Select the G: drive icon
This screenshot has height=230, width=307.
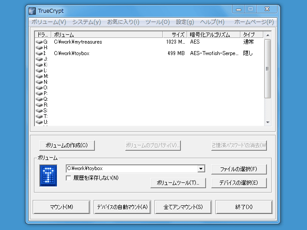[39, 42]
